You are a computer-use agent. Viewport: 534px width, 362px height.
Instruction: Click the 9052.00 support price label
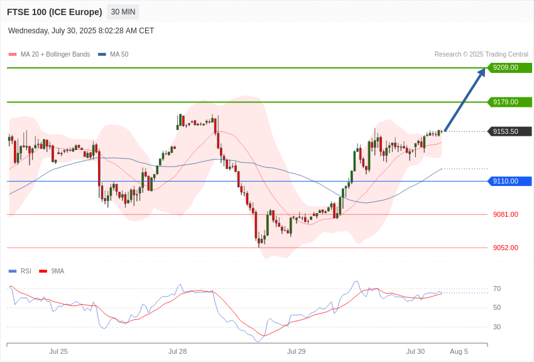point(506,248)
